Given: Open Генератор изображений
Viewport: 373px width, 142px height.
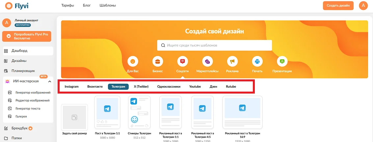Looking at the screenshot, I should [33, 93].
